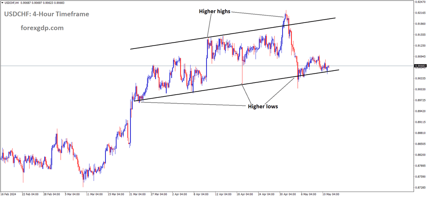Click the 11 Mar 04:00 date label
Viewport: 428px width, 197px height.
(x=94, y=194)
